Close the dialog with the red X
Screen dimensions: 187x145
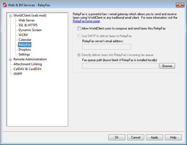tap(180, 5)
